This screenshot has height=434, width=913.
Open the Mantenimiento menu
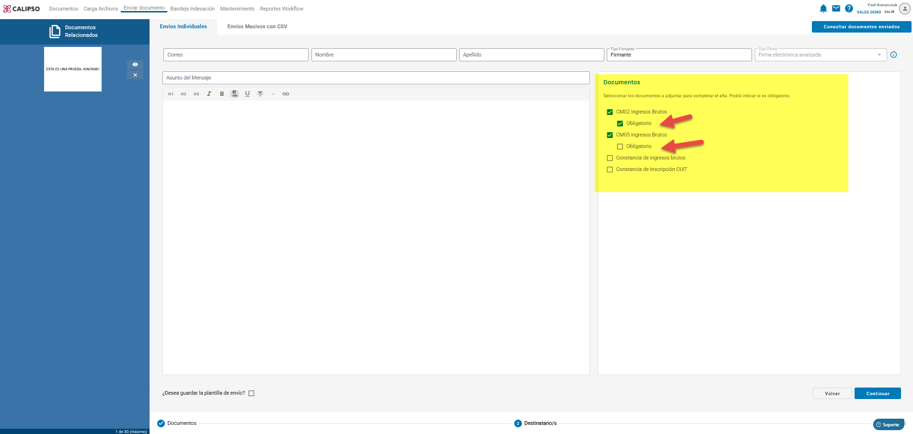pos(237,9)
